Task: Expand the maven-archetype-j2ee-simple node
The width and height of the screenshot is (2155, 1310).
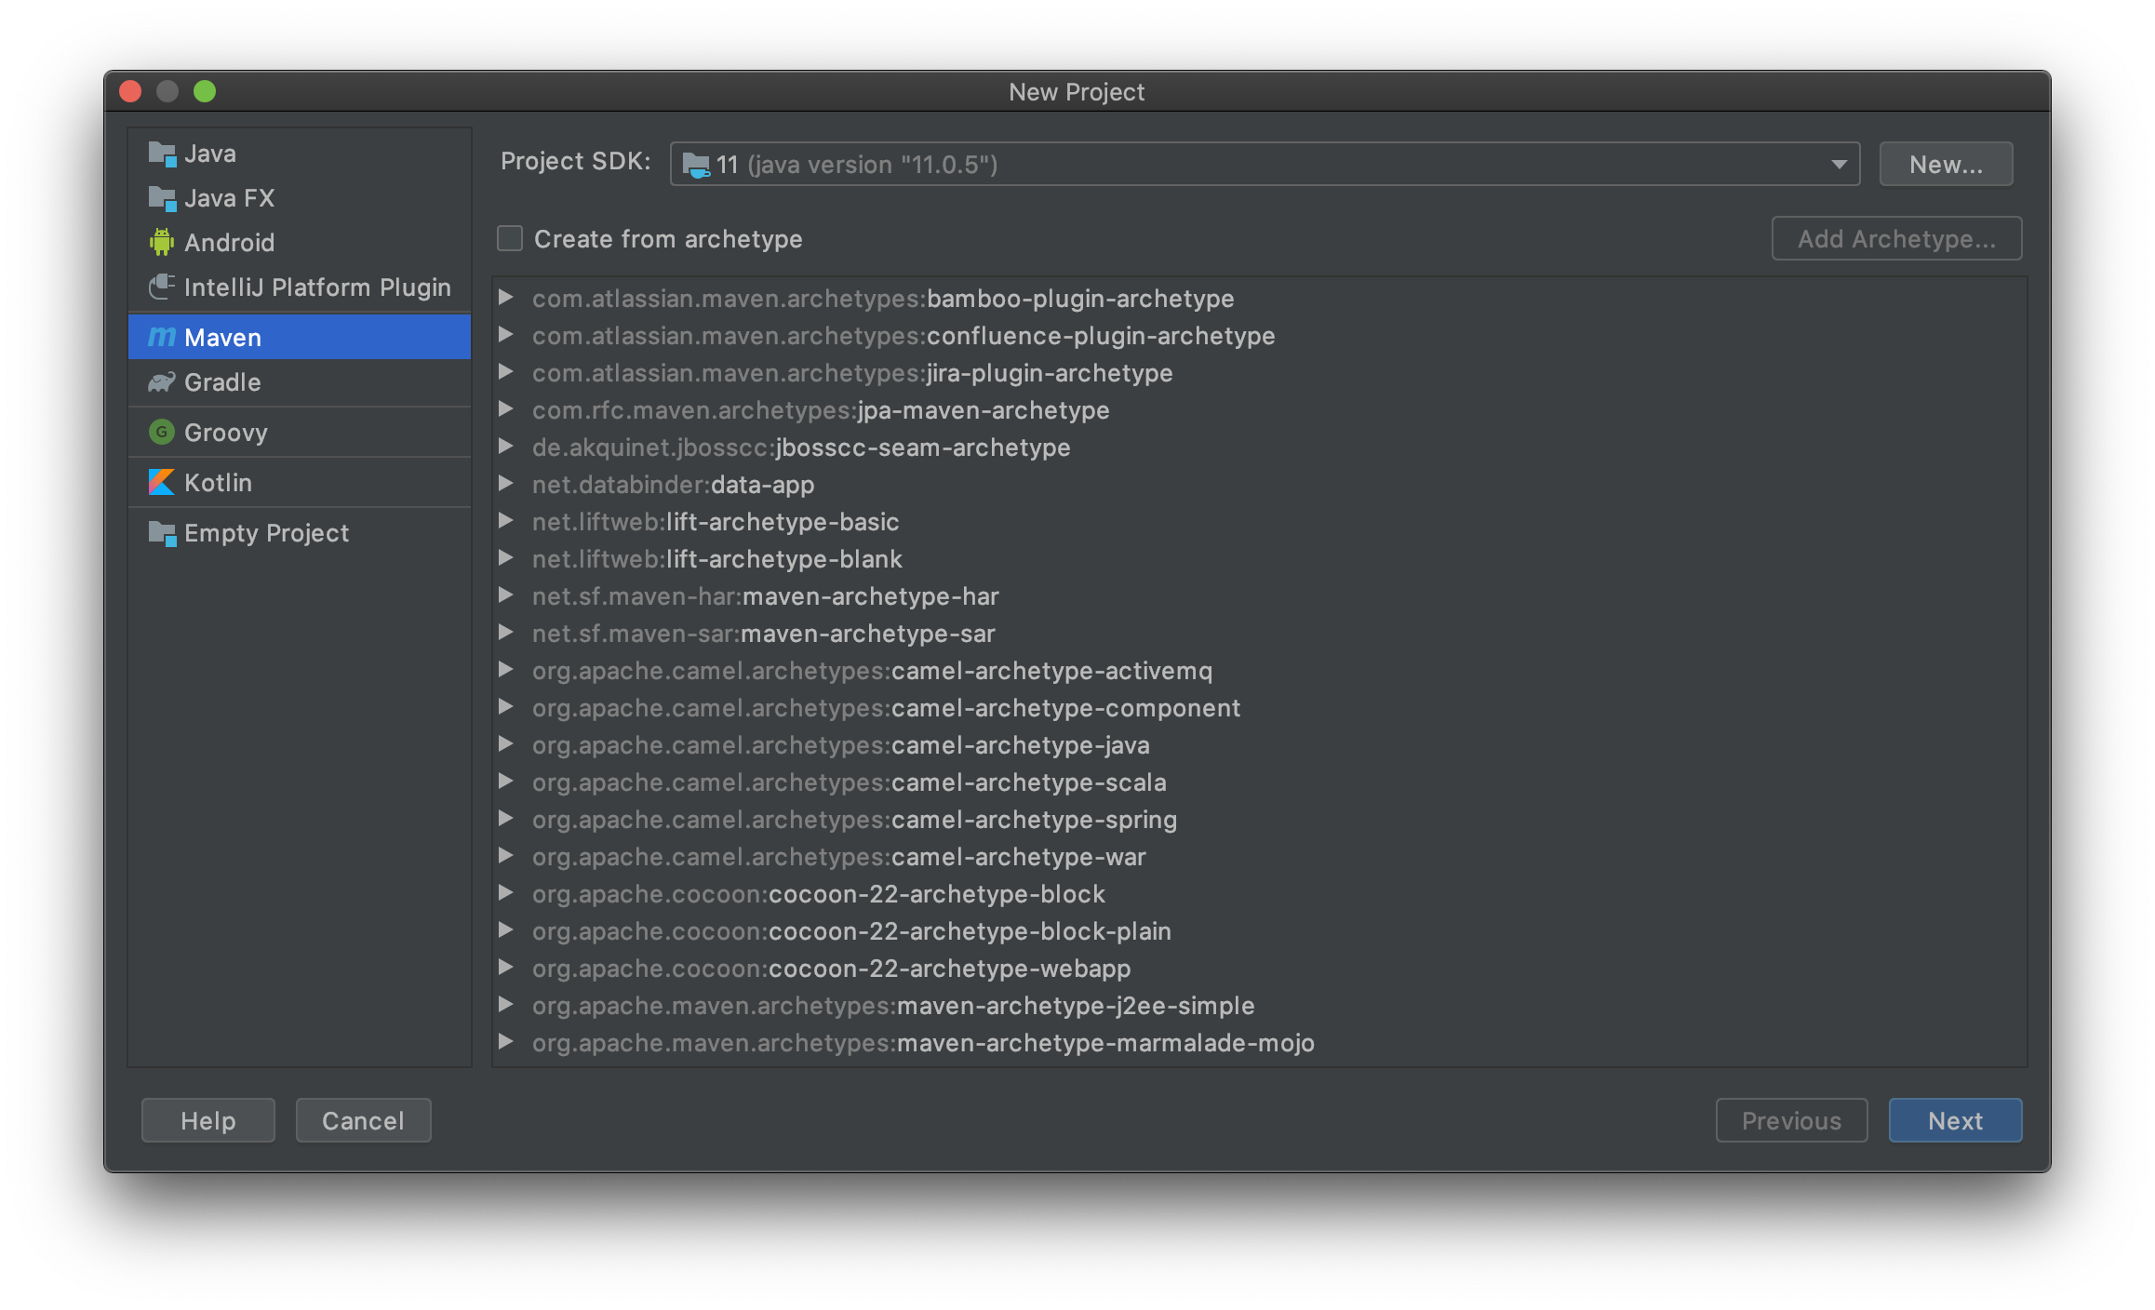Action: tap(506, 1005)
